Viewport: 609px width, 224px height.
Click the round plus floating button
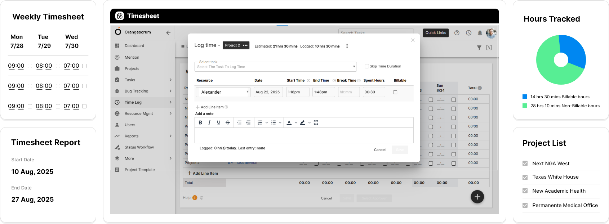coord(477,197)
